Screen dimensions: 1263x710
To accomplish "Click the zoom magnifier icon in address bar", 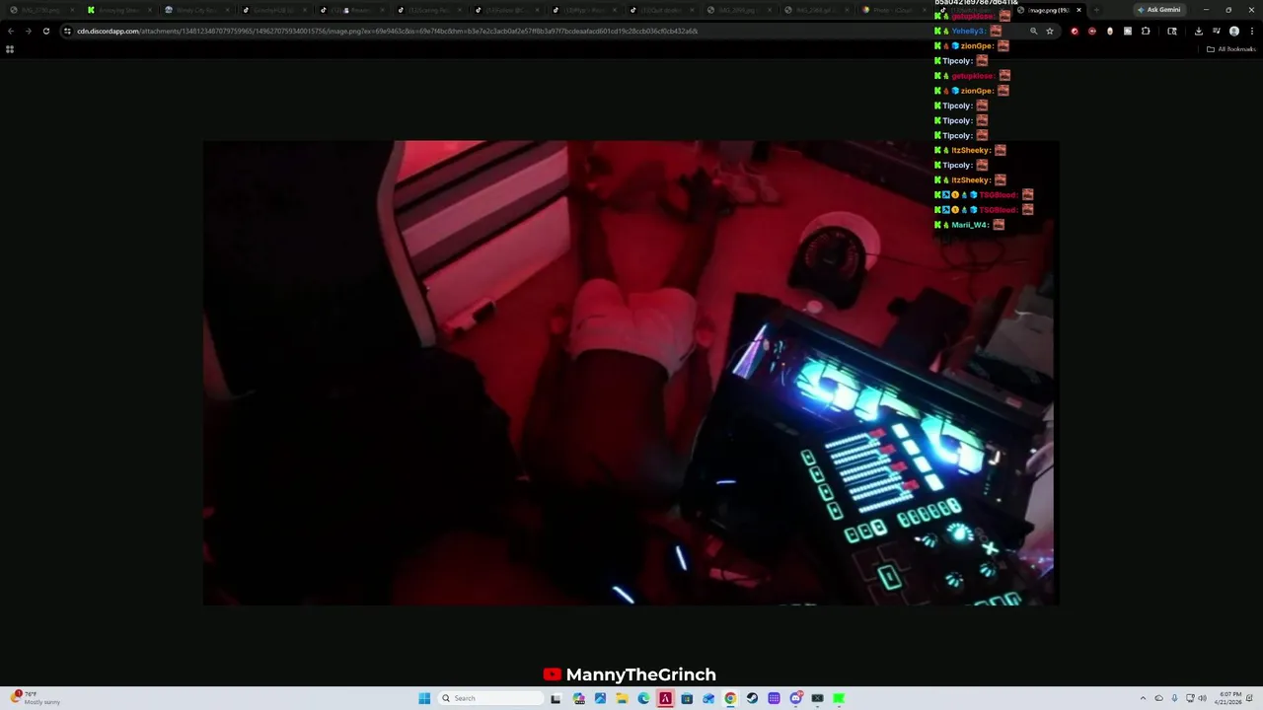I will click(x=1033, y=31).
